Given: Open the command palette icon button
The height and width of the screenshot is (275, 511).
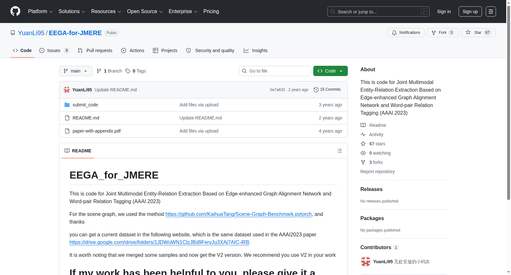Looking at the screenshot, I should click(x=491, y=11).
